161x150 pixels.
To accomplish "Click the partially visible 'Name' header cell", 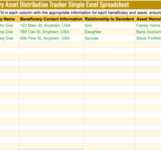I will (9, 19).
